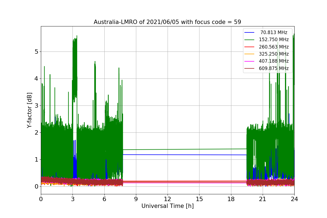This screenshot has width=327, height=218.
Task: Click the plot title mentioning Australia-LMRO
Action: tap(167, 22)
